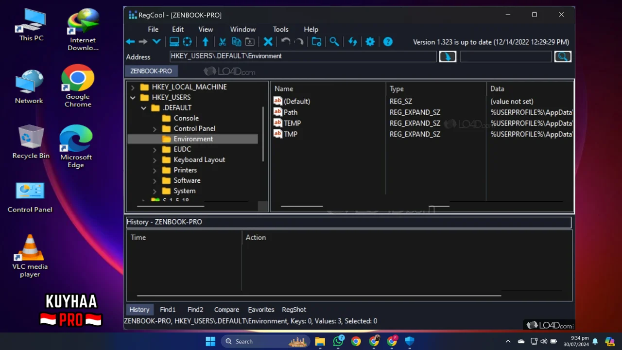Click the Redo icon

pyautogui.click(x=299, y=42)
